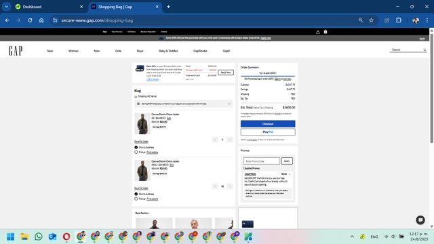Open the Boys menu

click(x=140, y=51)
